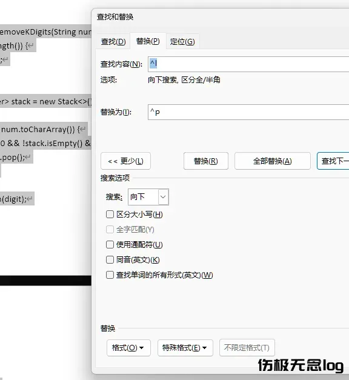349x380 pixels.
Task: Collapse options with 更少(L) button
Action: [x=125, y=161]
